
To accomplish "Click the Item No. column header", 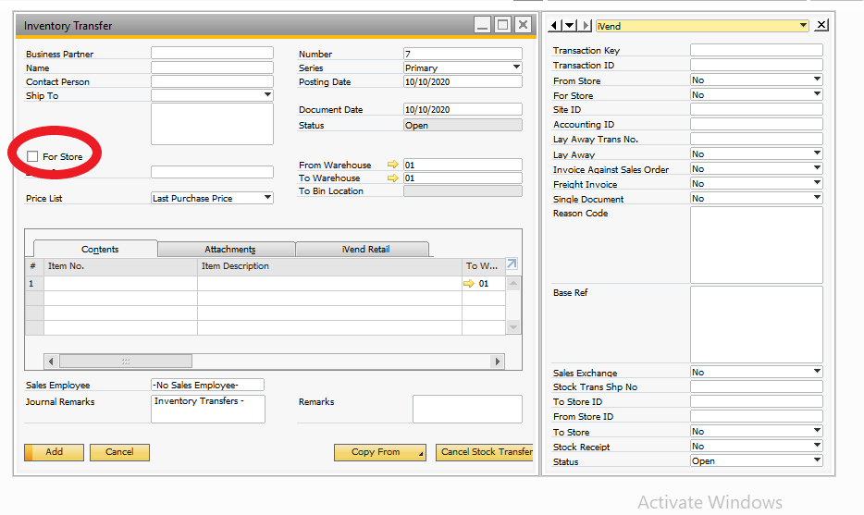I will tap(120, 266).
